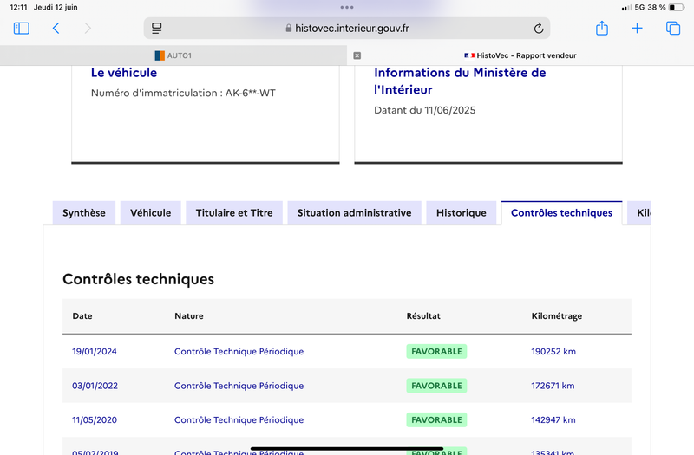Tap the battery indicator in status bar
The height and width of the screenshot is (455, 694).
point(677,7)
